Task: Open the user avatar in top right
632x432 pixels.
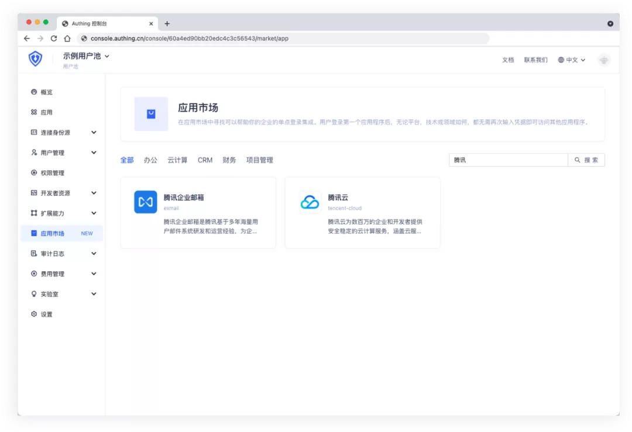Action: coord(604,60)
